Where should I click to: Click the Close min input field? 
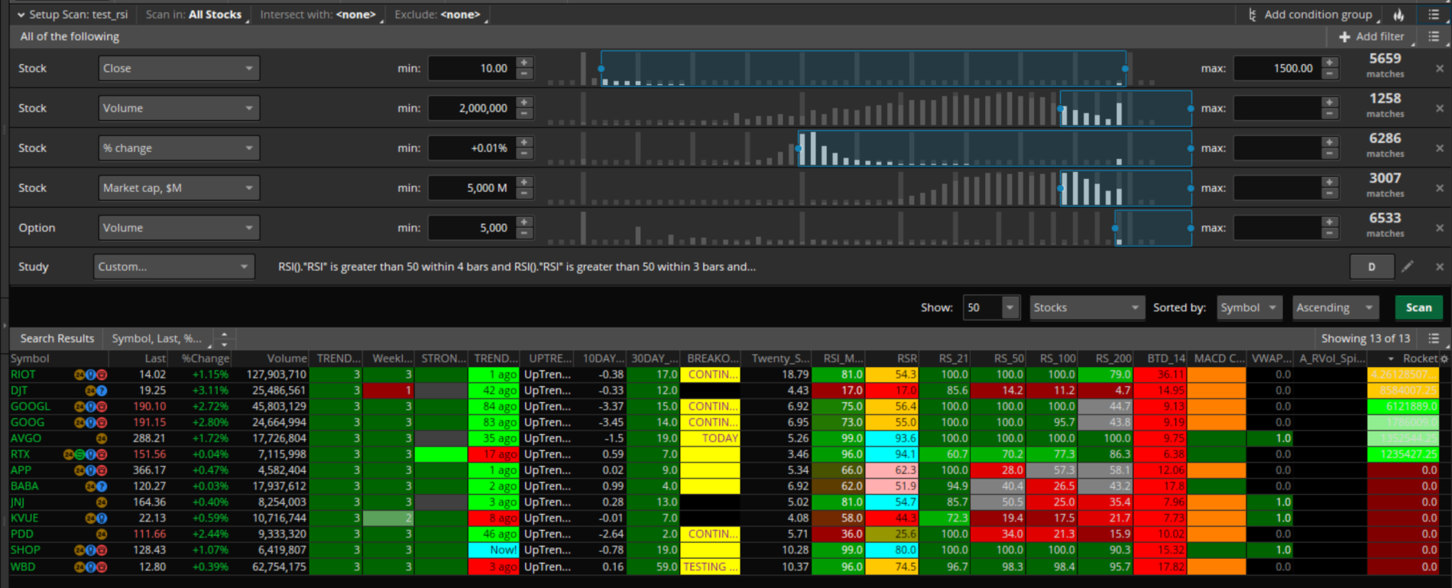pos(472,68)
